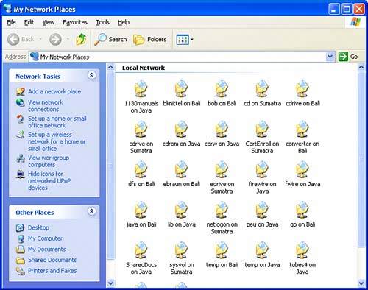This screenshot has height=290, width=368.
Task: Click the firewire on Java share icon
Action: [262, 170]
